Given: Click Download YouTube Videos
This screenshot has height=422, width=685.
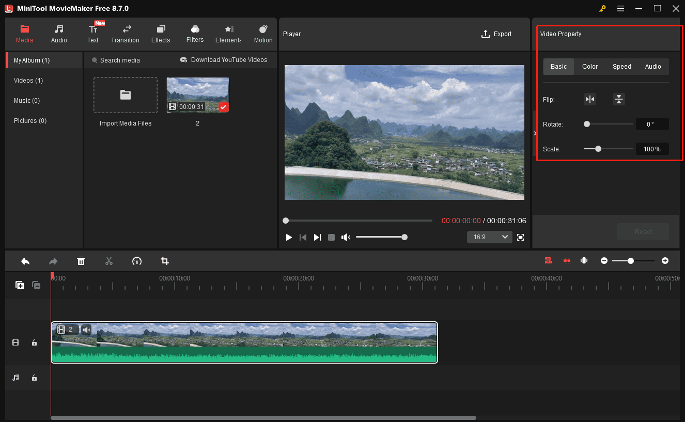Looking at the screenshot, I should [x=224, y=60].
